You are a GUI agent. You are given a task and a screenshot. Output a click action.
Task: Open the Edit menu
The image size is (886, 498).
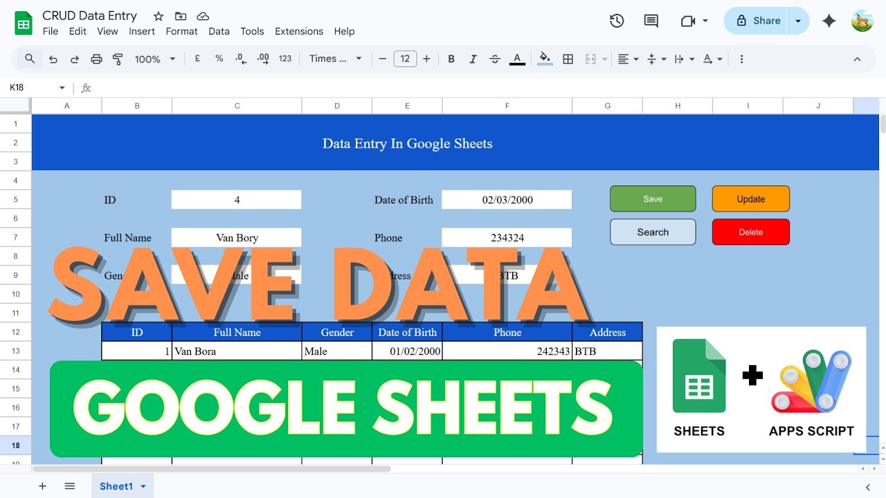tap(78, 31)
